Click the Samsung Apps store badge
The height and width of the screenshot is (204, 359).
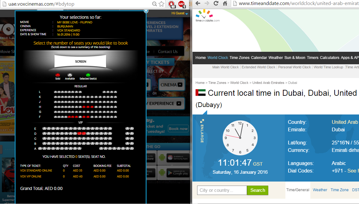[178, 158]
